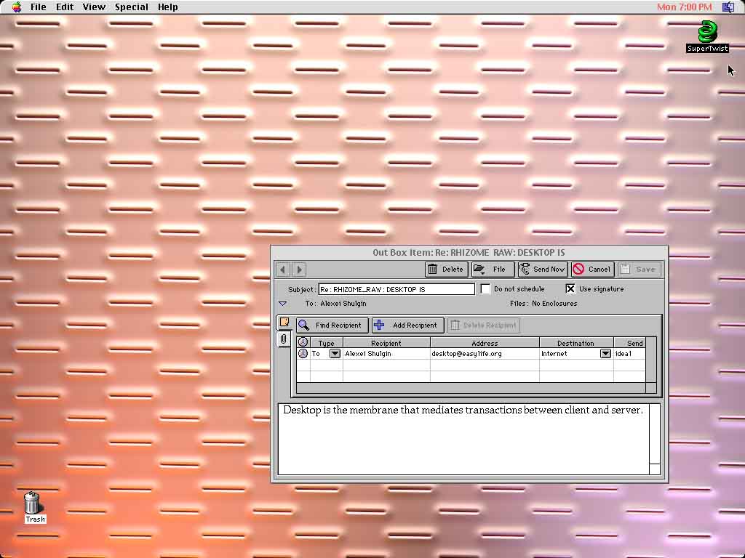The image size is (745, 558).
Task: Go to next message with right arrow
Action: tap(299, 270)
